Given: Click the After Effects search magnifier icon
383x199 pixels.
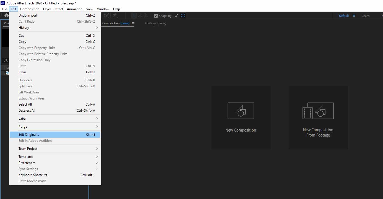Looking at the screenshot, I should 5,61.
